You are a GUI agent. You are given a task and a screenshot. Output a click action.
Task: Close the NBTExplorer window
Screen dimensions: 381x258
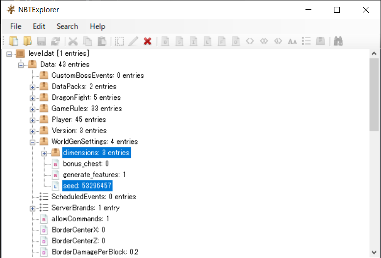click(x=365, y=10)
